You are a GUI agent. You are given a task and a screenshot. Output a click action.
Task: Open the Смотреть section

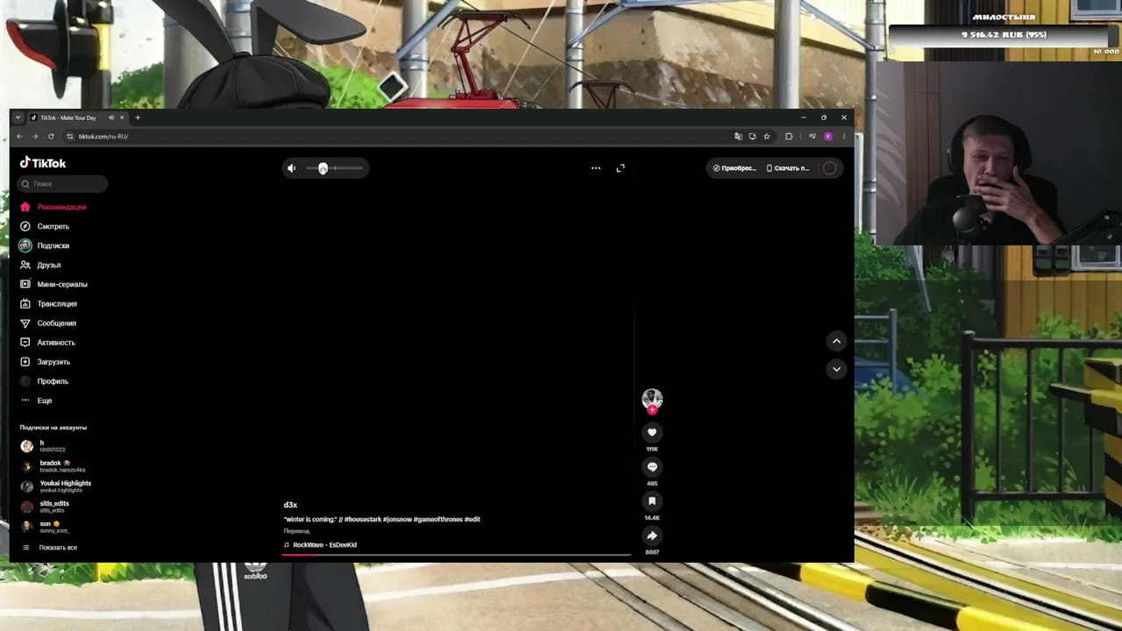(45, 226)
